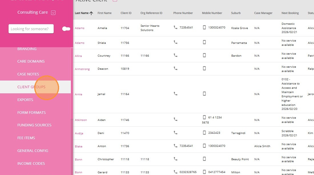This screenshot has width=314, height=175.
Task: Open Avdija client record link
Action: tap(79, 133)
